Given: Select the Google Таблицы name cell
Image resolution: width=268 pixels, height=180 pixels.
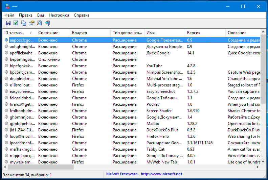Looking at the screenshot, I should [162, 98].
